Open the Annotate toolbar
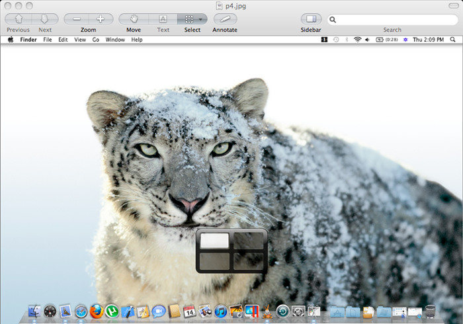Viewport: 463px width, 324px height. 225,19
